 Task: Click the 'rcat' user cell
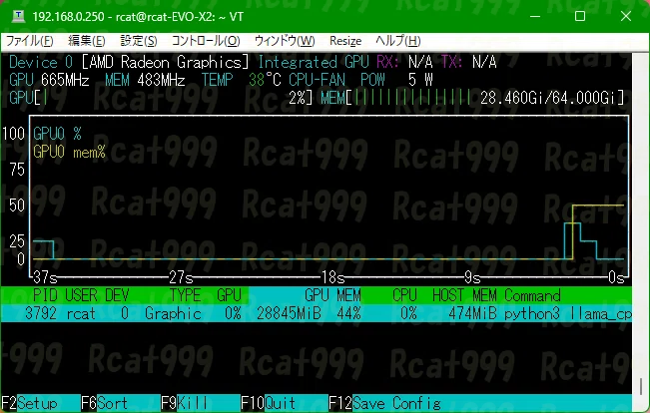click(x=81, y=313)
